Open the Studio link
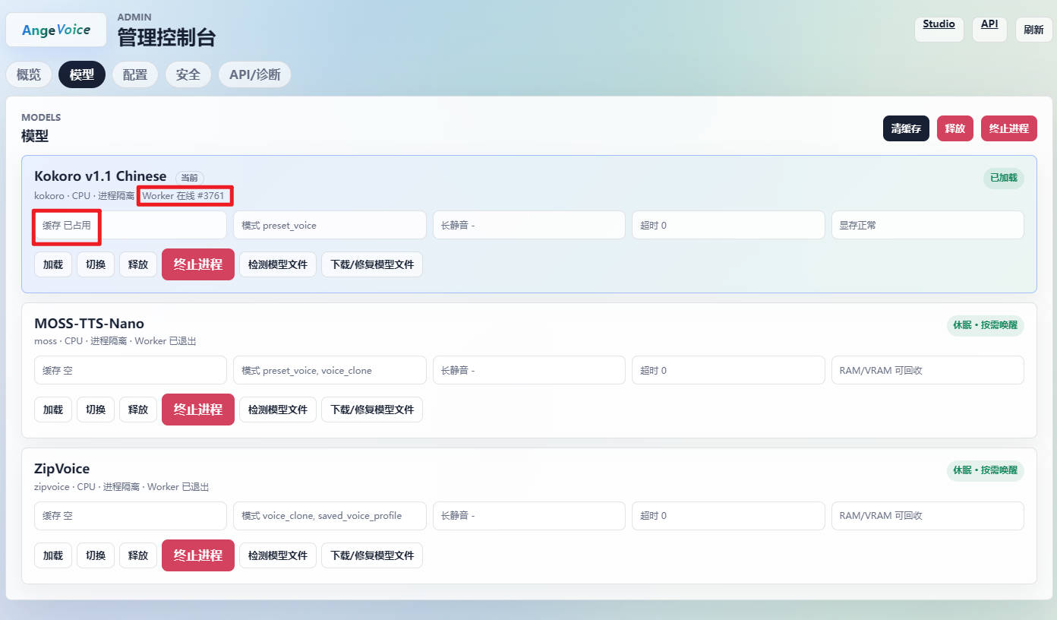The width and height of the screenshot is (1057, 620). [x=939, y=29]
